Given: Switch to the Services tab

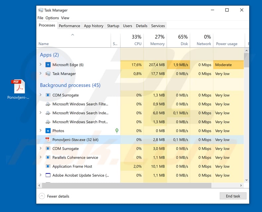Looking at the screenshot, I should point(158,26).
